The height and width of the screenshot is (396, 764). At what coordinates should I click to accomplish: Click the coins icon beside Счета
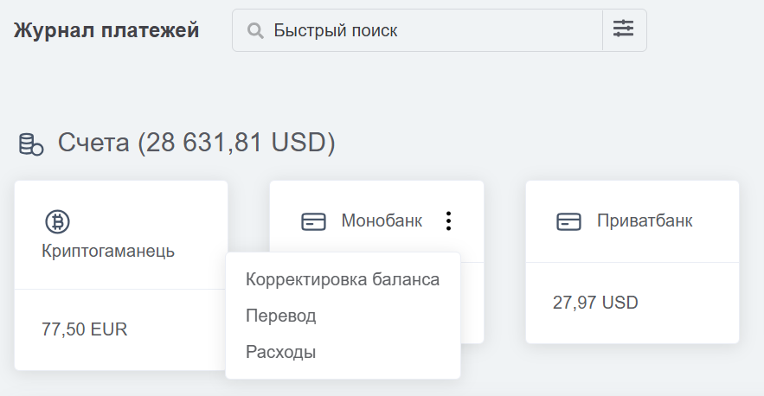31,144
